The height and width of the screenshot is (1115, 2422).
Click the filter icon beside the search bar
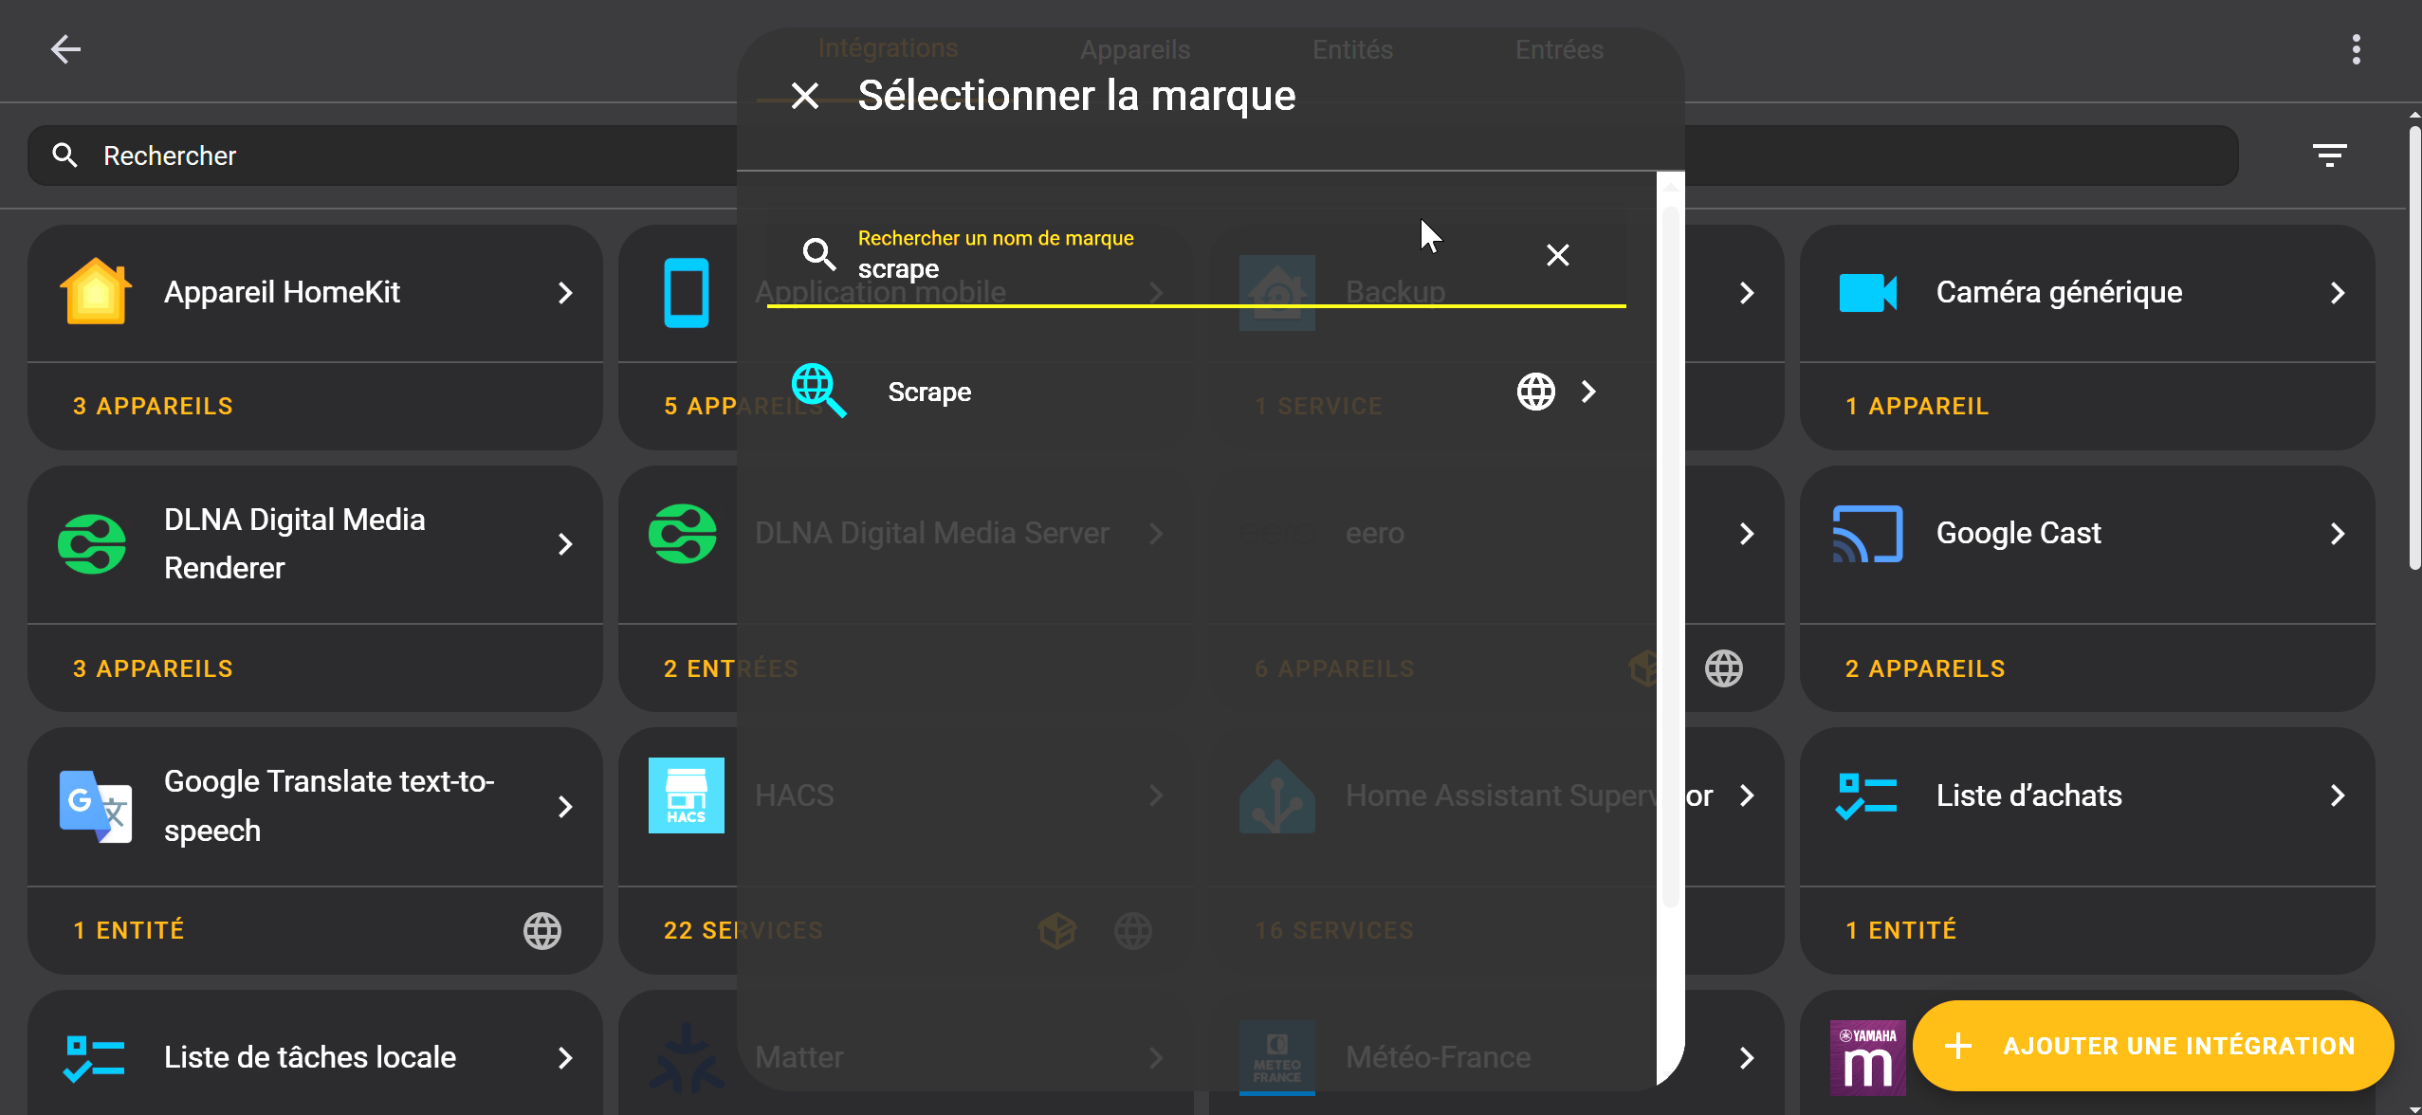(2329, 155)
